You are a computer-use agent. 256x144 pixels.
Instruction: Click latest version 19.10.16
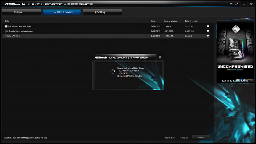(x=189, y=26)
